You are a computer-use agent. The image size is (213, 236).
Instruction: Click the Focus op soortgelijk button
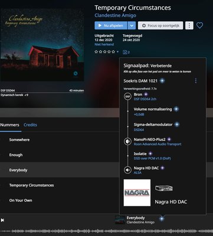[x=160, y=25]
